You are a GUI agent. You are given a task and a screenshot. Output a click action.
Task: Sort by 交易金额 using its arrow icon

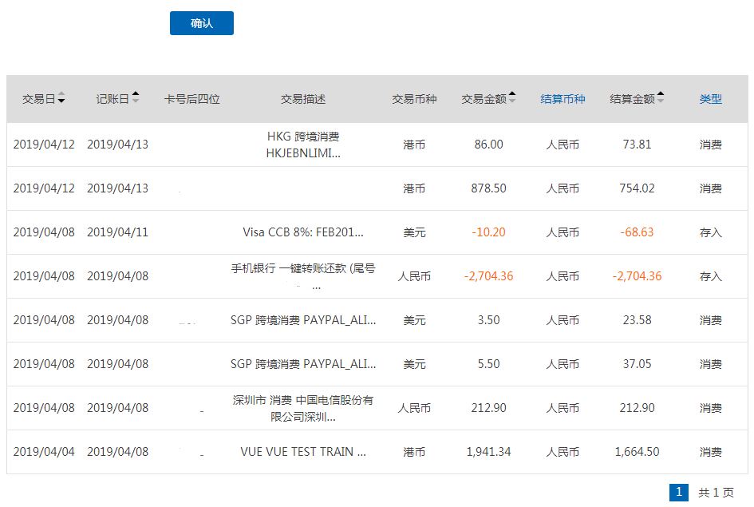tap(511, 99)
